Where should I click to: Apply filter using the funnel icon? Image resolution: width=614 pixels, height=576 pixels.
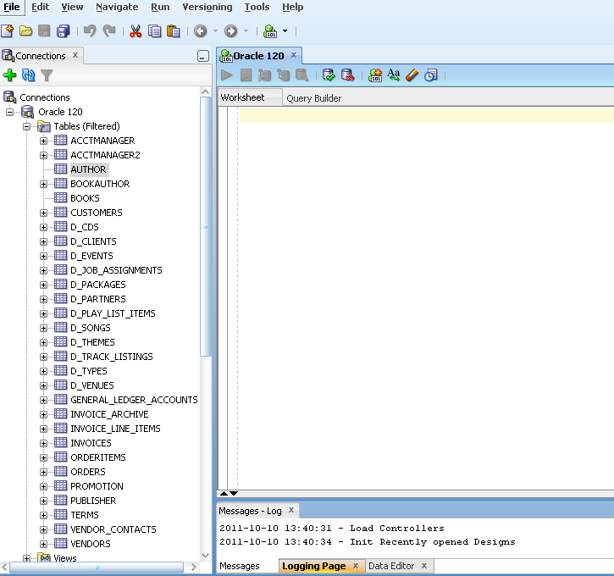47,75
